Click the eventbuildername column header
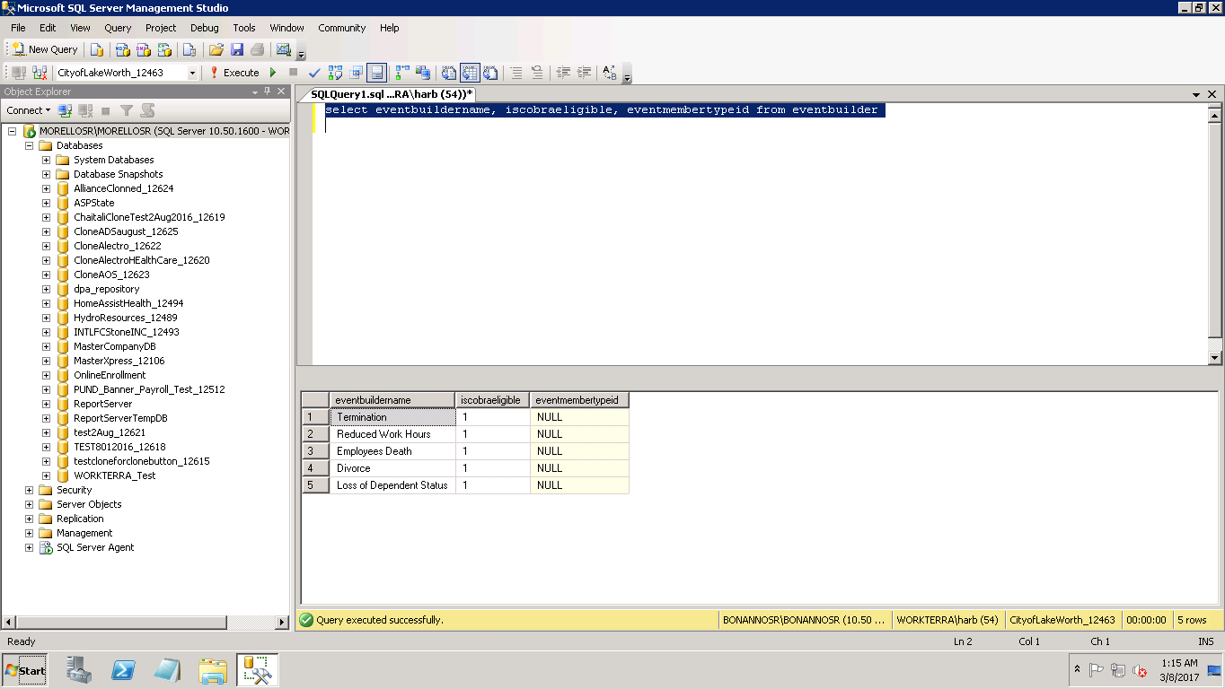The height and width of the screenshot is (689, 1225). (x=392, y=400)
